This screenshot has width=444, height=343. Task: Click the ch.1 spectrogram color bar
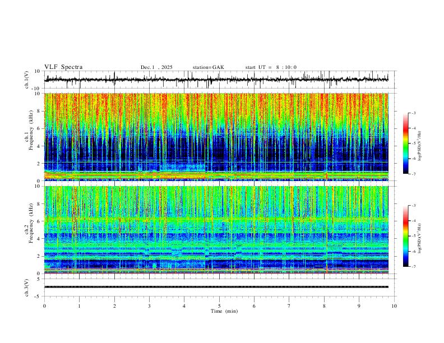(405, 143)
